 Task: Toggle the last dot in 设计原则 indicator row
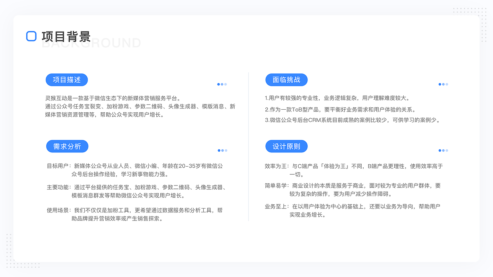point(446,150)
